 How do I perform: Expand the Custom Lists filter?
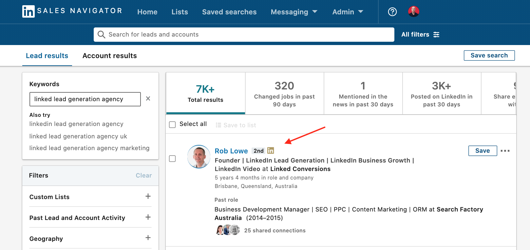pyautogui.click(x=148, y=196)
